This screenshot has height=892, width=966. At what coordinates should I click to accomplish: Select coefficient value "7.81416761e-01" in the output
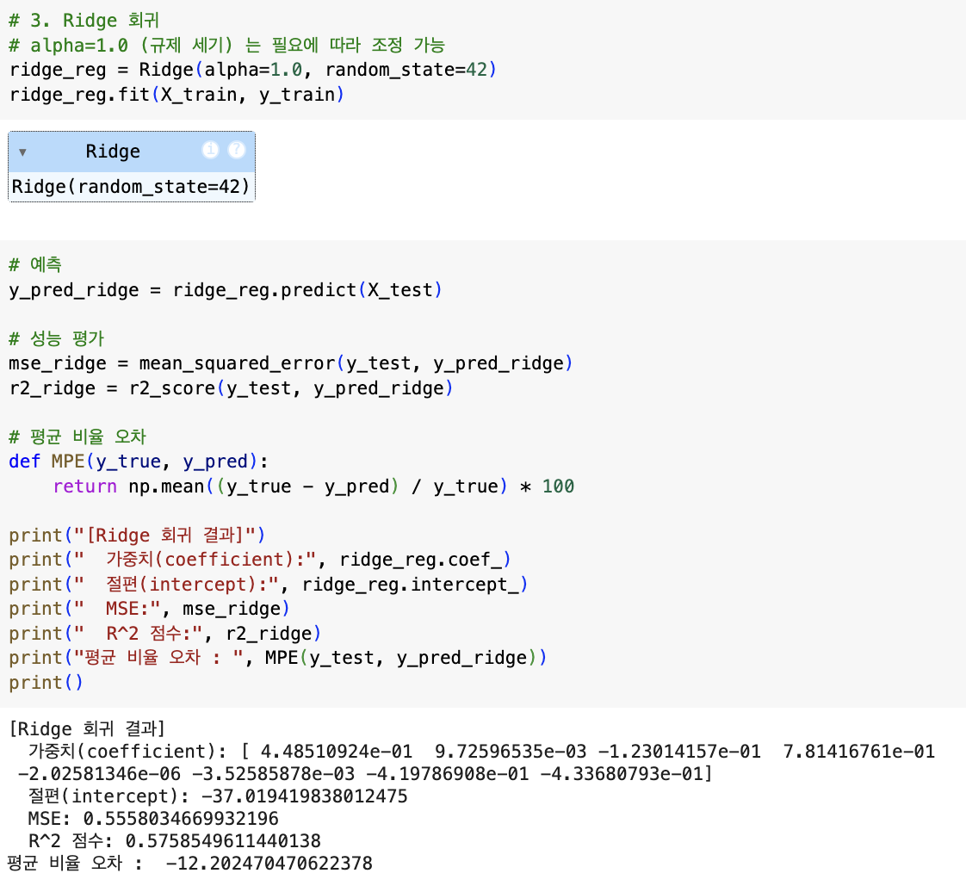click(x=858, y=752)
